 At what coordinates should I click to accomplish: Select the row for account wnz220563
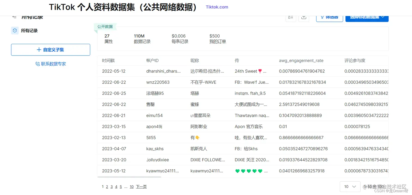click(x=191, y=82)
